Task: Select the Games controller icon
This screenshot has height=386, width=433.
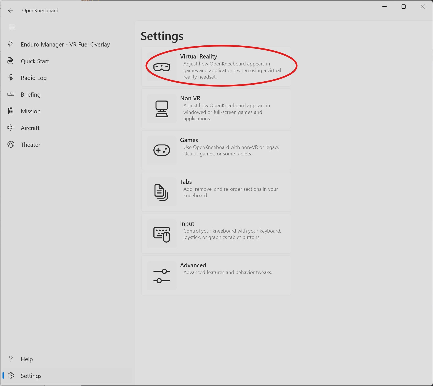Action: [x=162, y=150]
